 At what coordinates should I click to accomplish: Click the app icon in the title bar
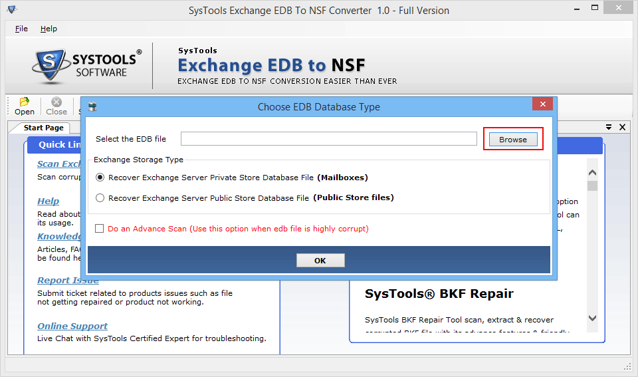[x=12, y=9]
